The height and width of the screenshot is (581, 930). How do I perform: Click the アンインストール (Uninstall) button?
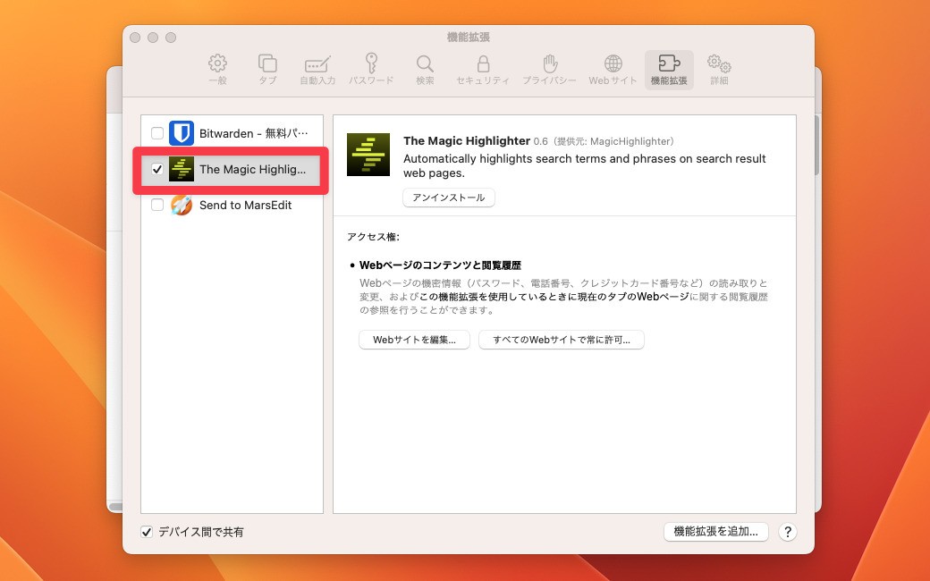click(x=448, y=198)
